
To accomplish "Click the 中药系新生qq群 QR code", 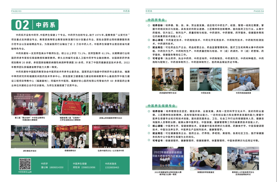I will pyautogui.click(x=25, y=164).
